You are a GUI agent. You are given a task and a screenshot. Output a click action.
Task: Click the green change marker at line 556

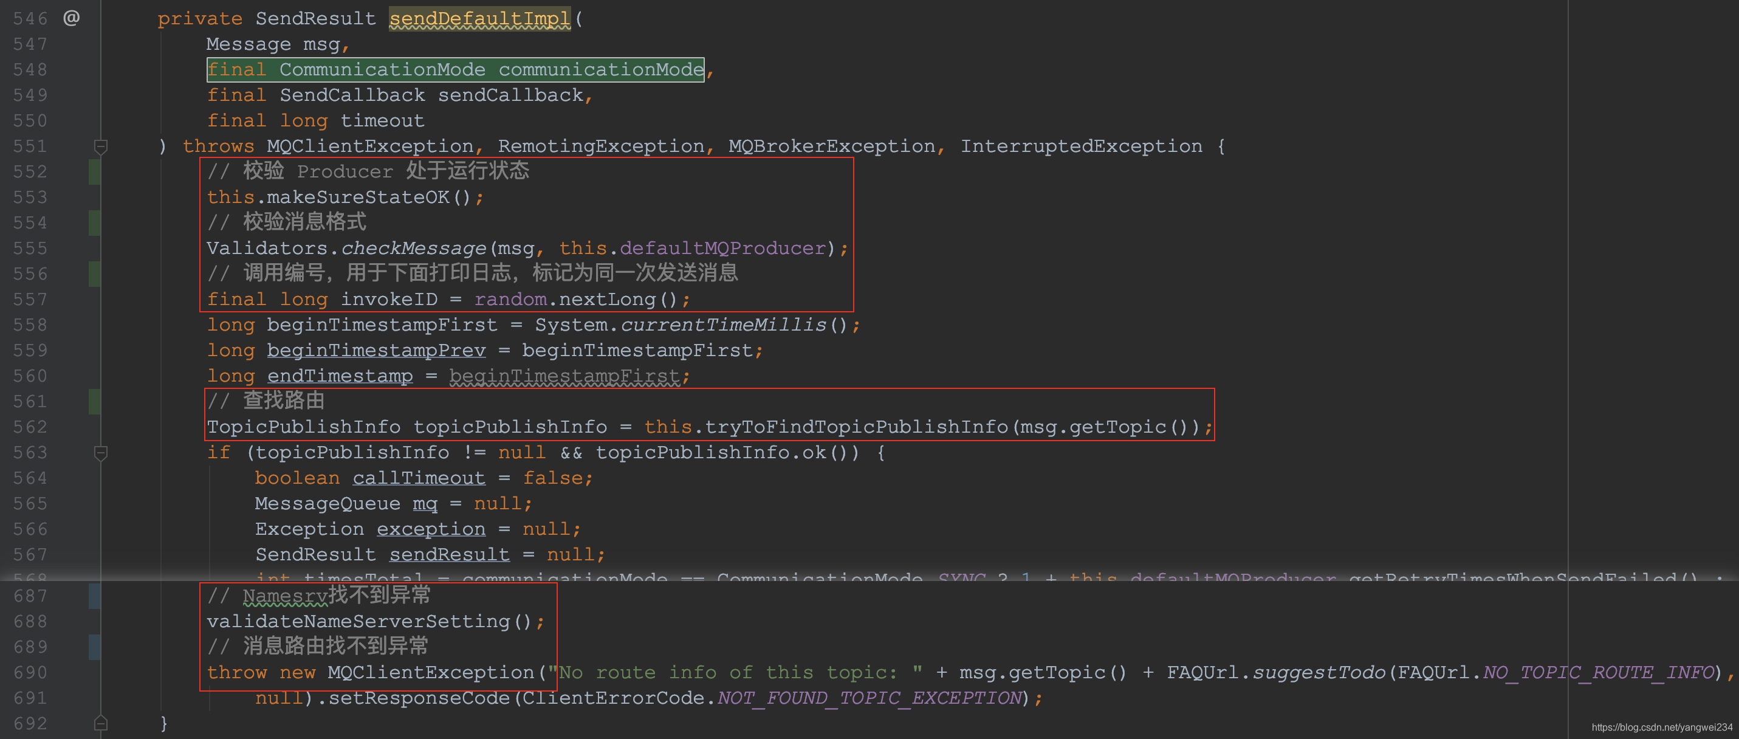click(95, 273)
